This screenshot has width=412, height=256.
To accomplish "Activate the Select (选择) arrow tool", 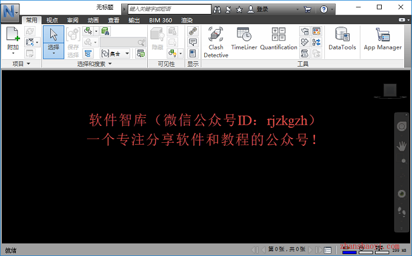I will 53,42.
